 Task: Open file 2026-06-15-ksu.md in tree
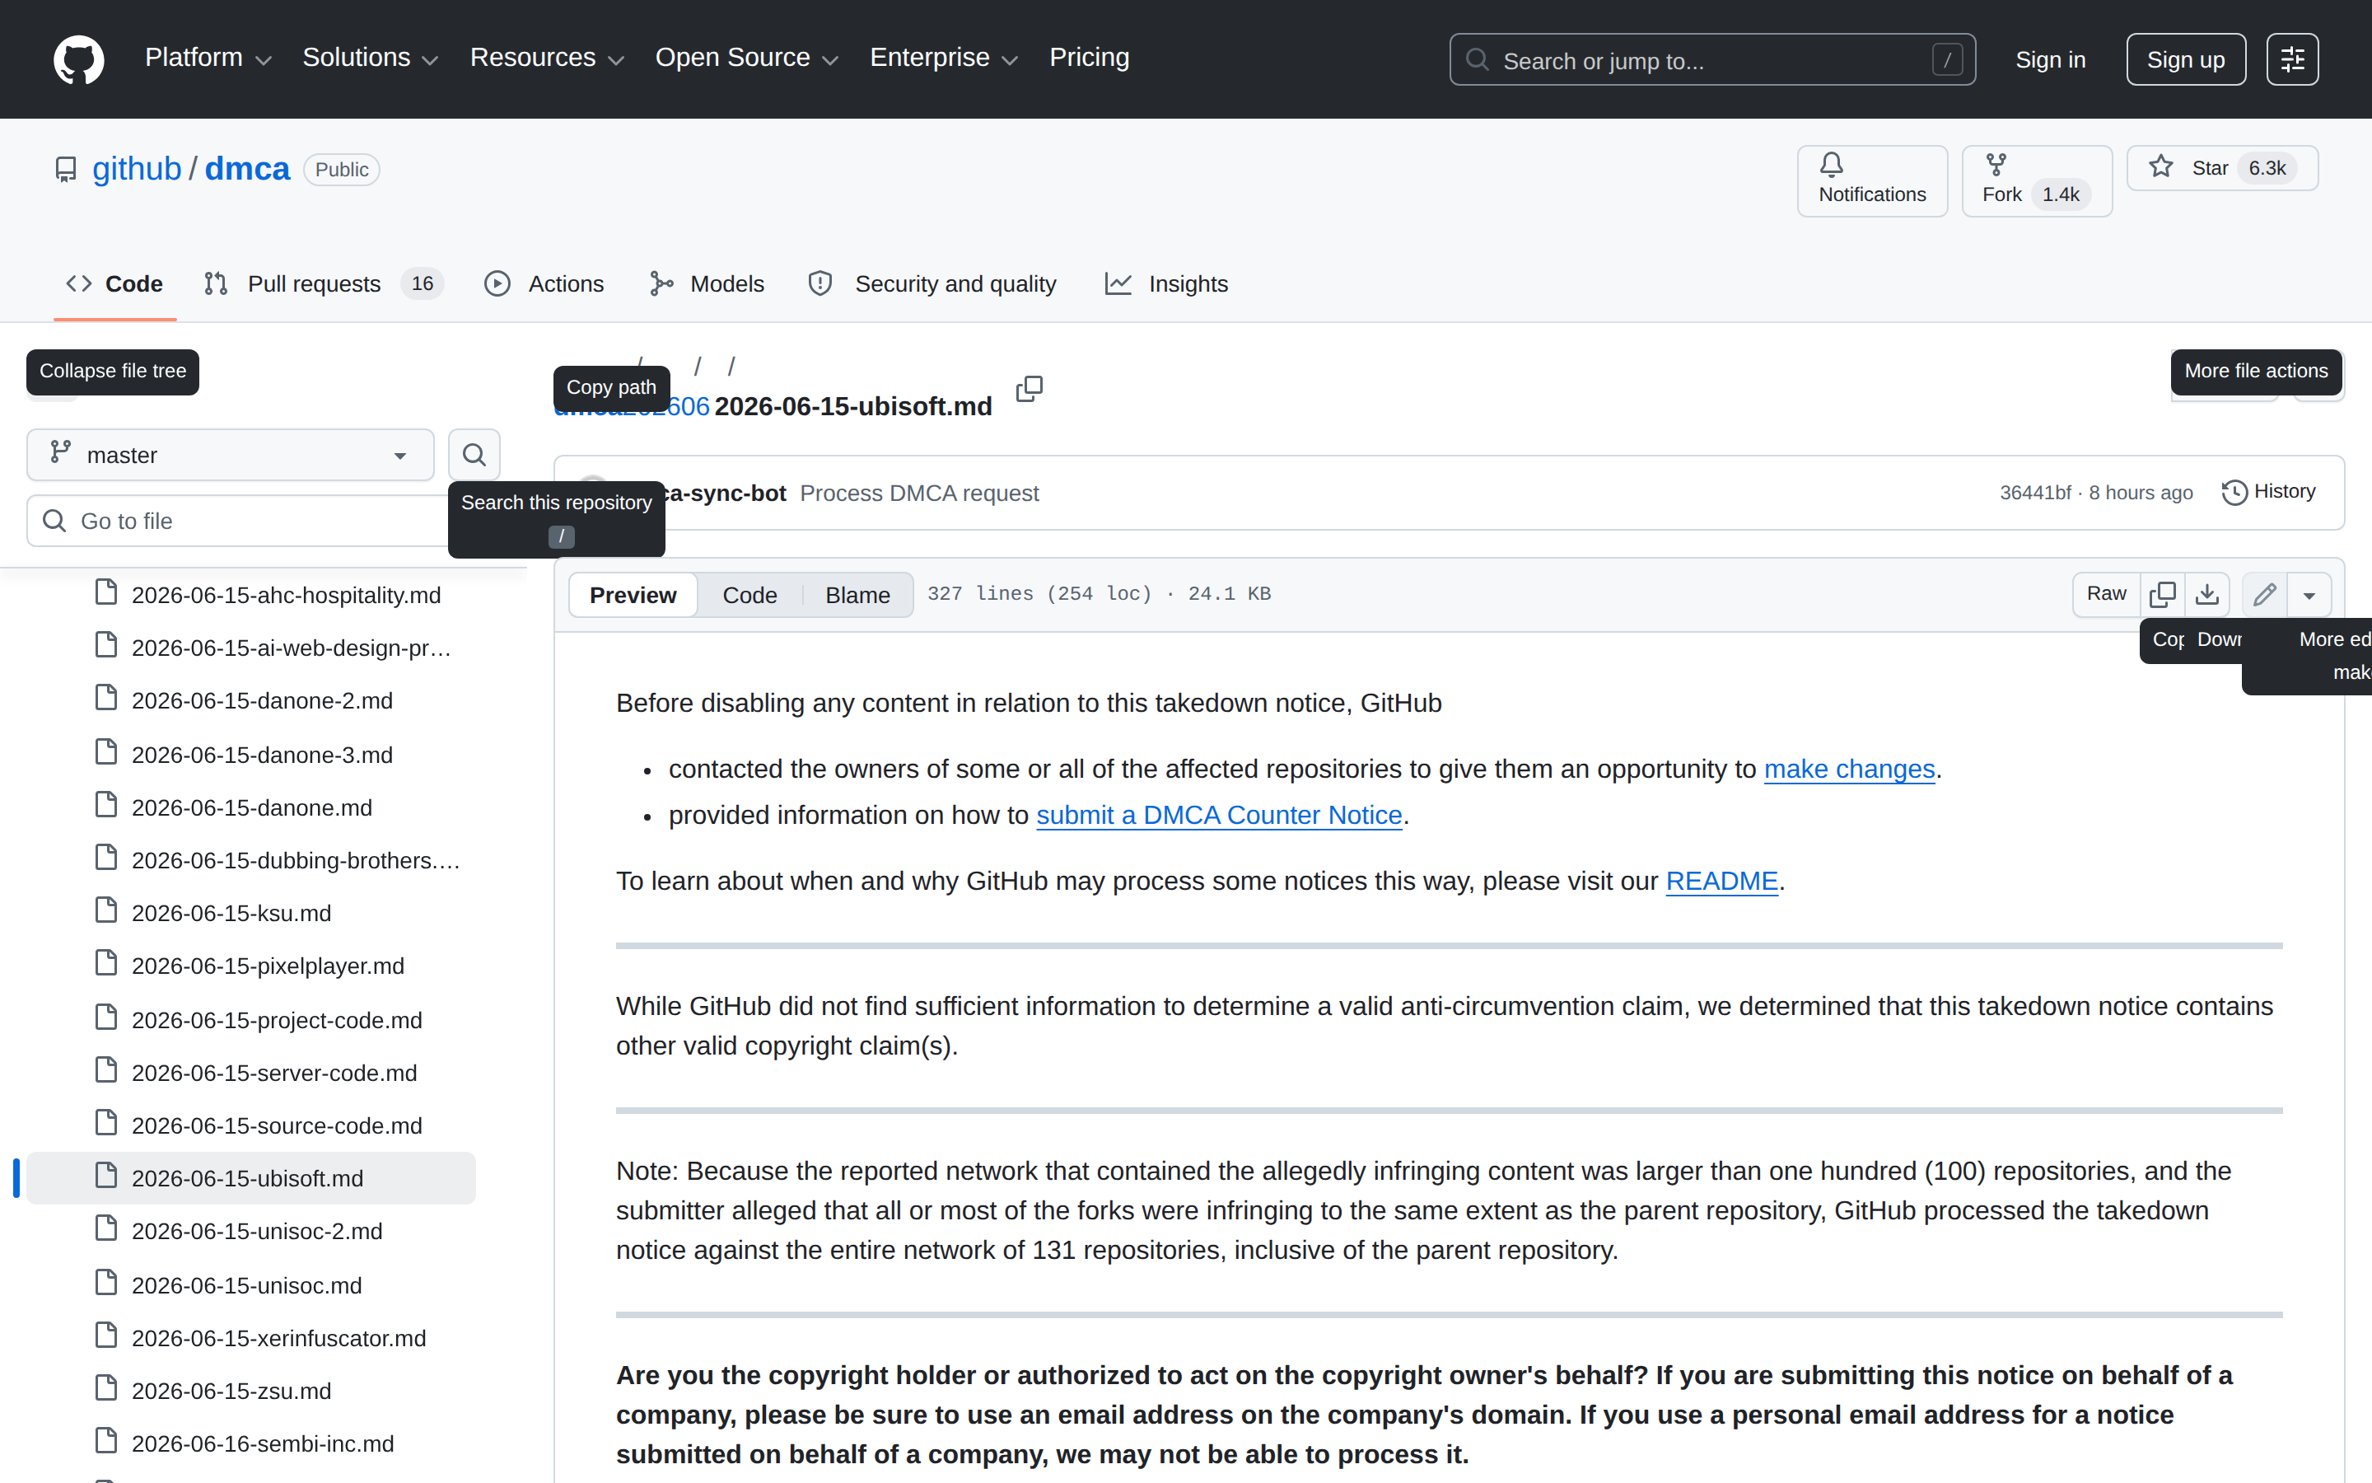pyautogui.click(x=231, y=913)
